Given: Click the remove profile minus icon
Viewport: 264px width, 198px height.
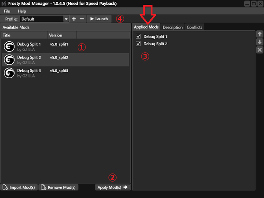Looking at the screenshot, I should point(82,19).
